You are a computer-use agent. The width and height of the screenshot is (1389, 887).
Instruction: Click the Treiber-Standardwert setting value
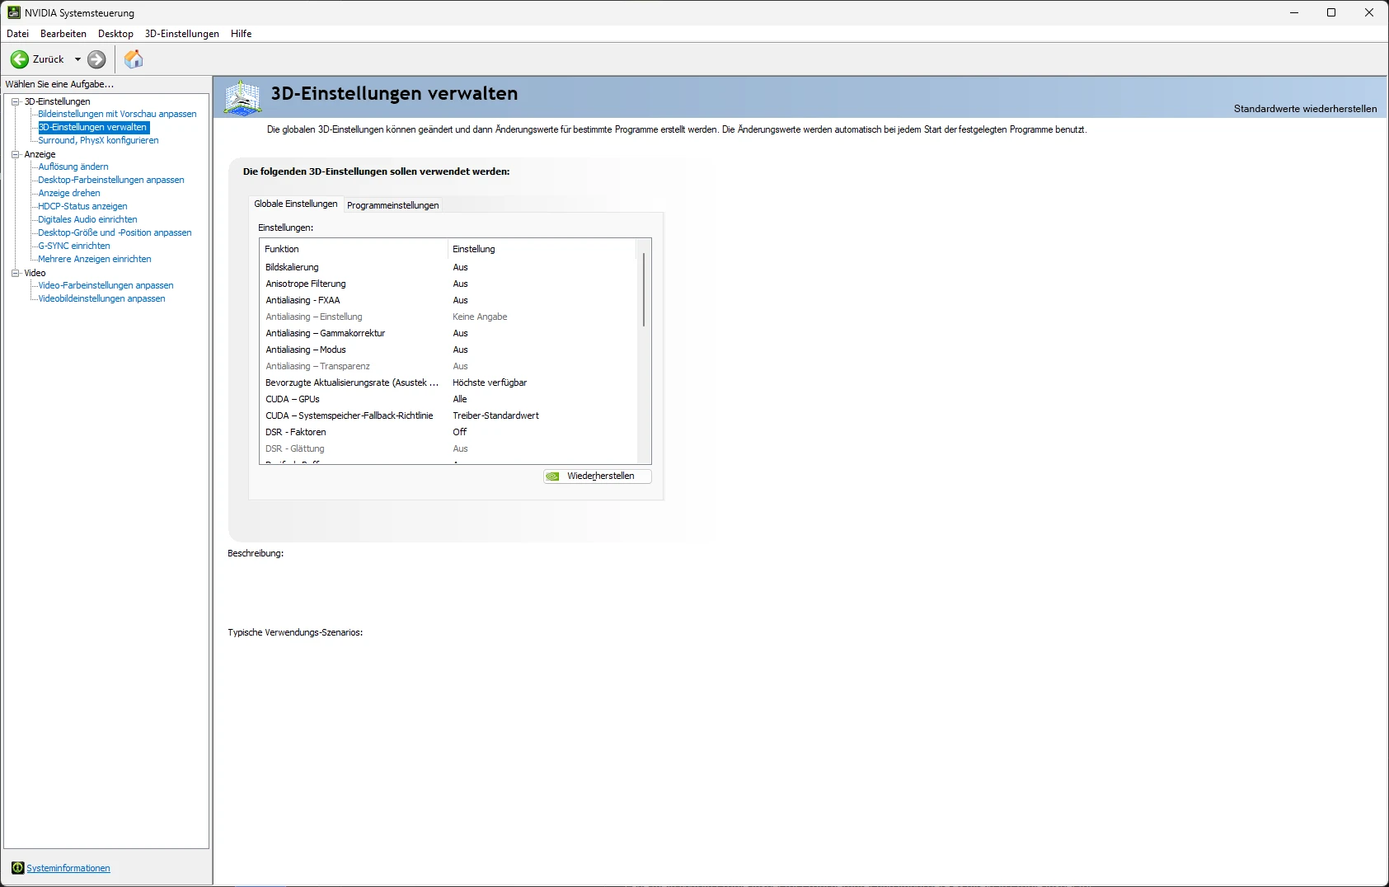(495, 415)
